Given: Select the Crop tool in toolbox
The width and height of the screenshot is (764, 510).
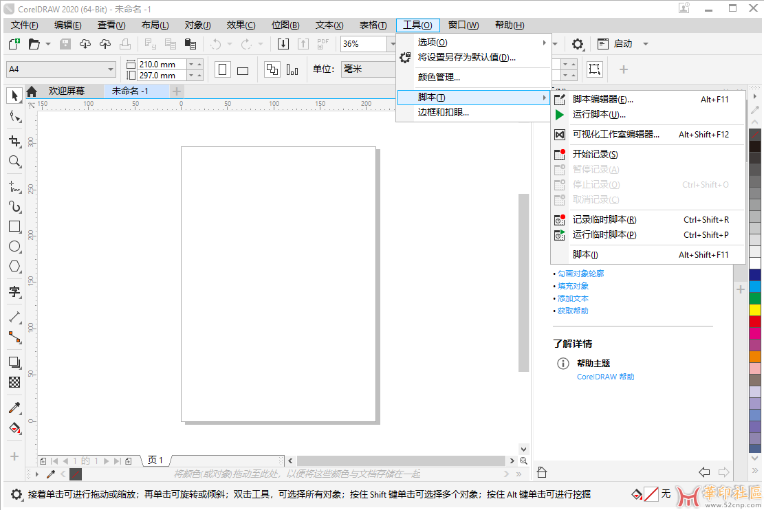Looking at the screenshot, I should [x=14, y=142].
